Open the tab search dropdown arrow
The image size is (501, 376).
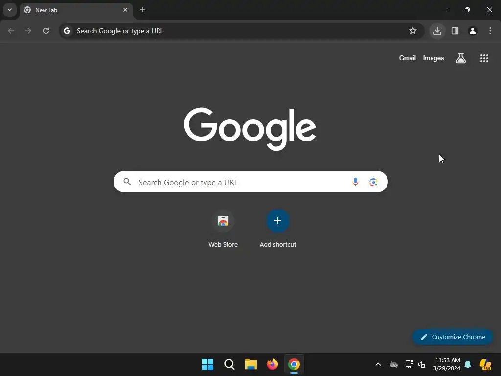click(10, 10)
